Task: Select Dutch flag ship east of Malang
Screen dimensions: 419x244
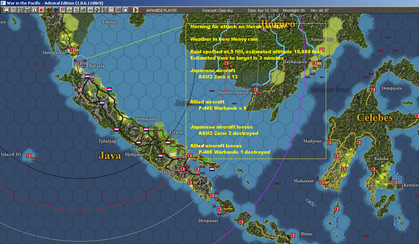Action: [x=212, y=169]
